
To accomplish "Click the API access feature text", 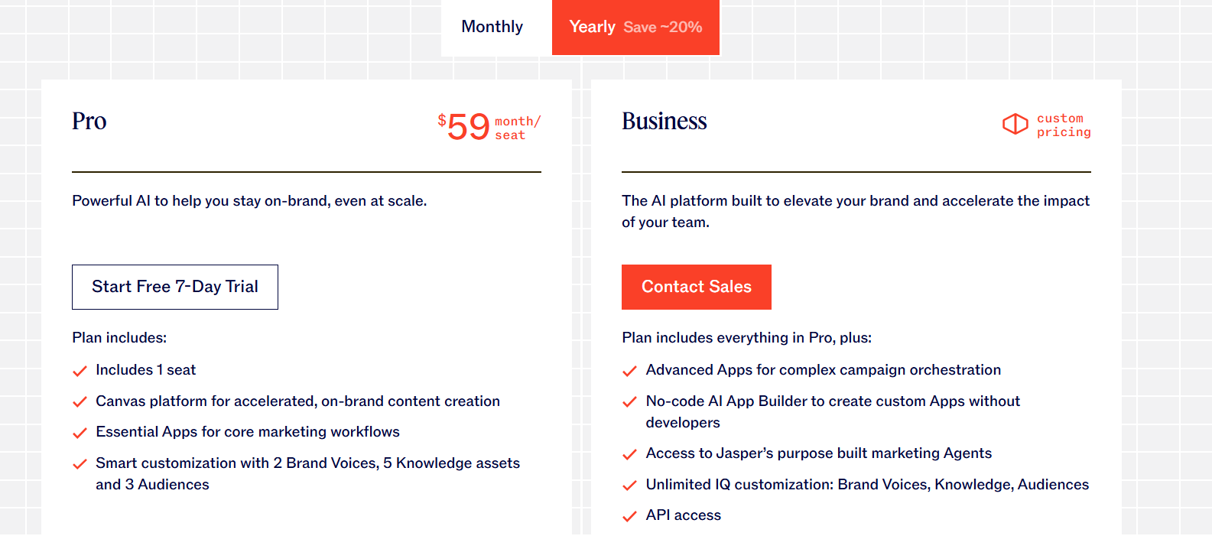I will (x=683, y=515).
